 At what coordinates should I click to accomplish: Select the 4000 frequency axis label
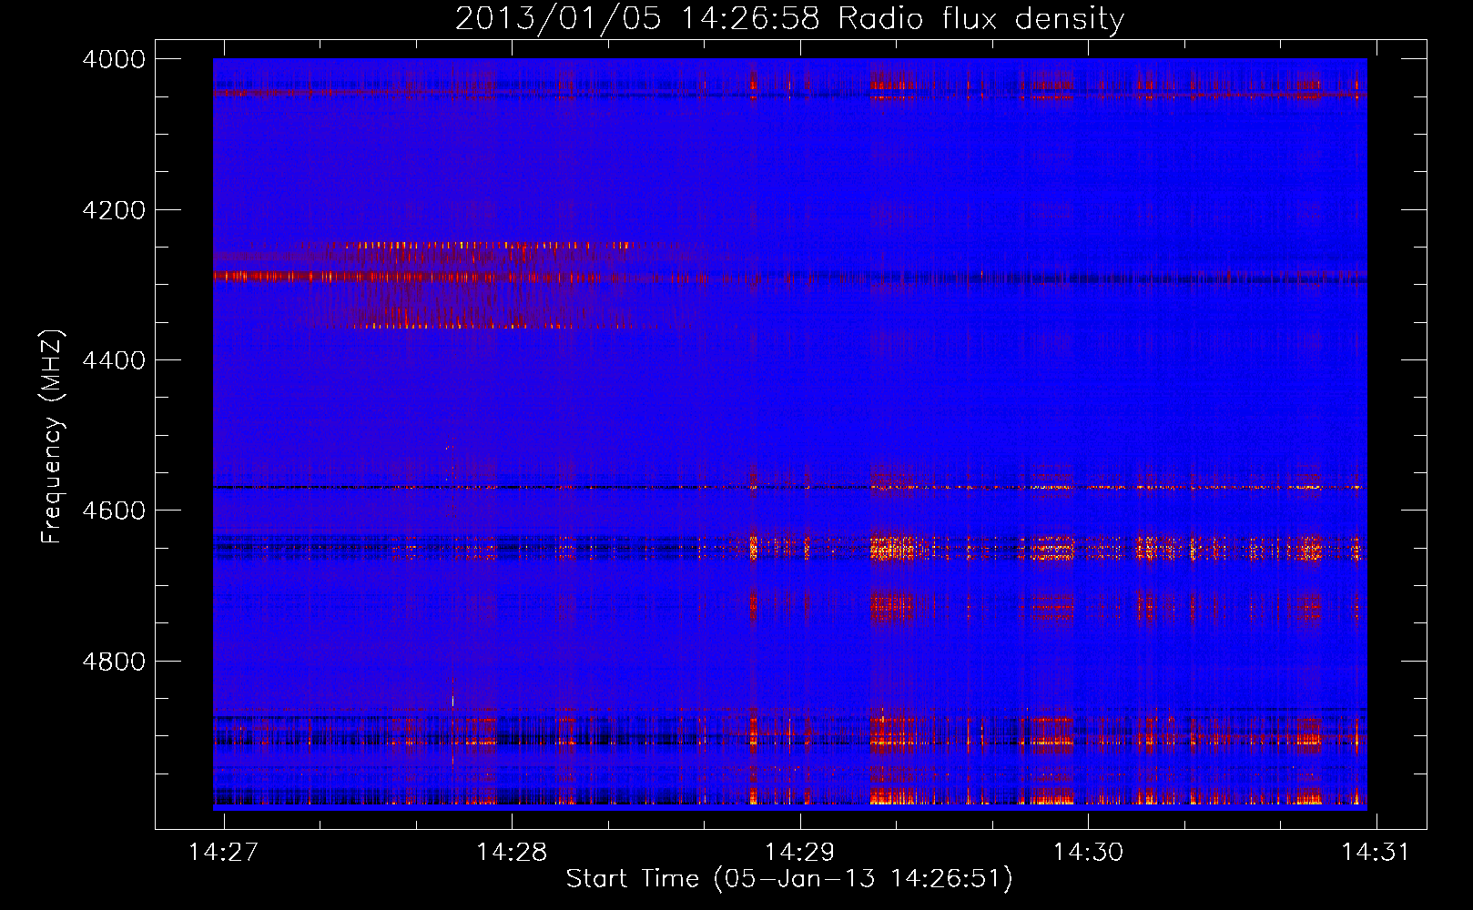[114, 59]
